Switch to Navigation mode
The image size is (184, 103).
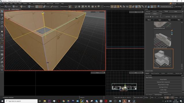tap(54, 7)
